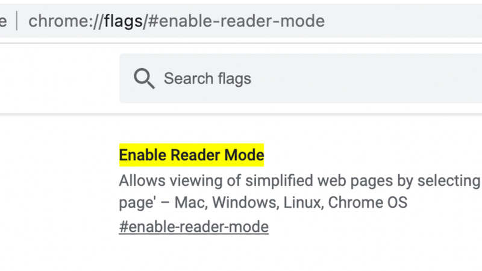Click the word "Reader" in the yellow title
This screenshot has width=482, height=271.
[195, 155]
